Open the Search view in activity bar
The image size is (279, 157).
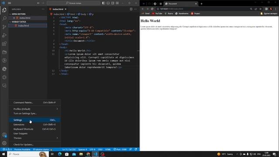pyautogui.click(x=4, y=18)
